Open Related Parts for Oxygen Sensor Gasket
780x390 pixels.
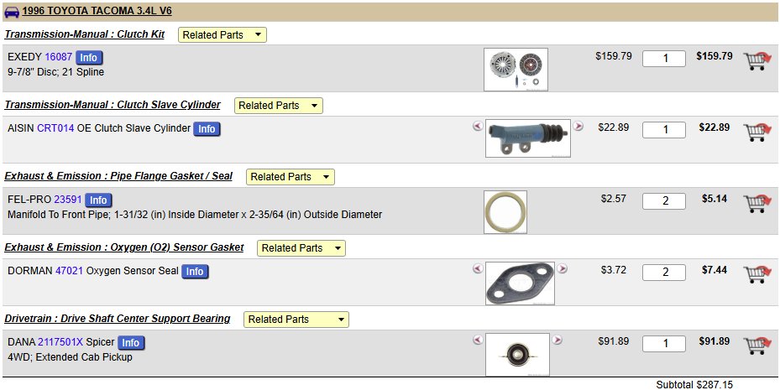coord(301,248)
